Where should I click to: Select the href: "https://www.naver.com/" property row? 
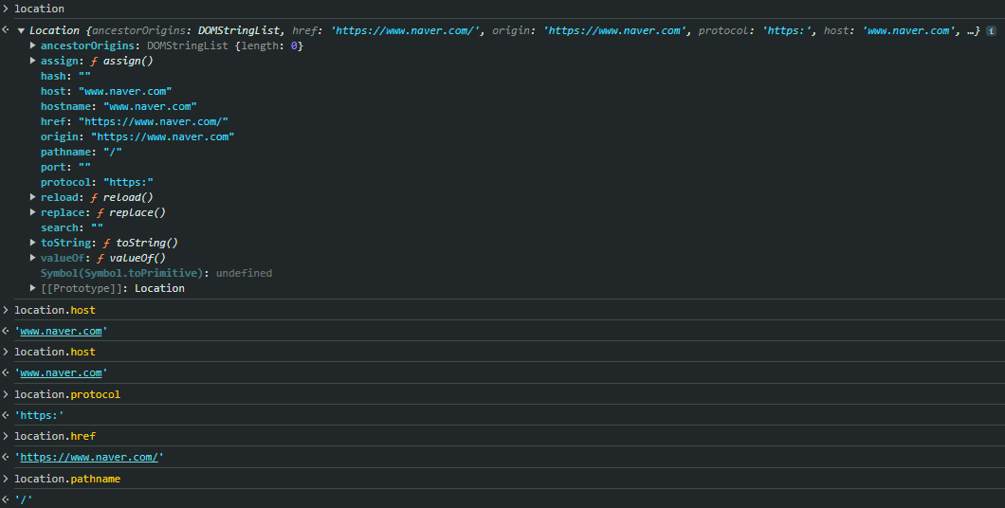(135, 121)
